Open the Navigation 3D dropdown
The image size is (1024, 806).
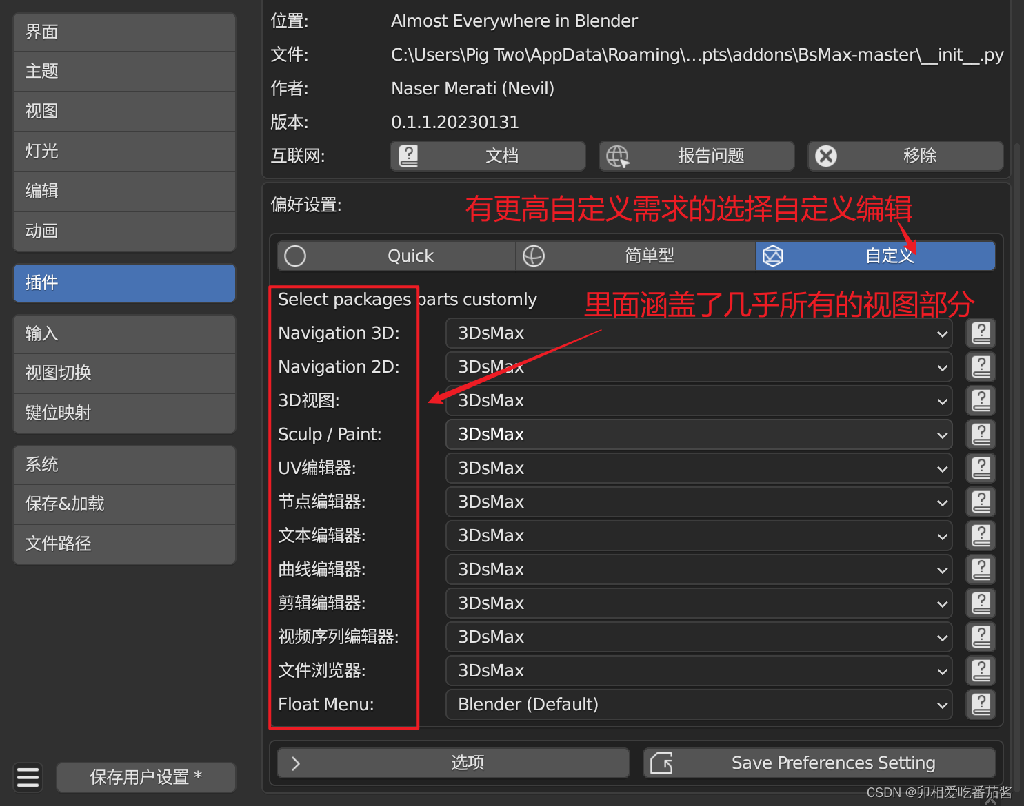coord(699,333)
